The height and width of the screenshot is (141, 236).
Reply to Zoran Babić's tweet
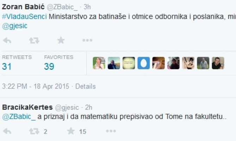7,41
